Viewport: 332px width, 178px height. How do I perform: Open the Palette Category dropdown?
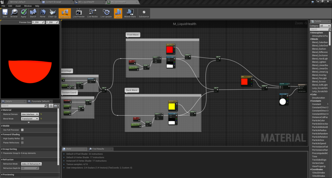tap(325, 26)
